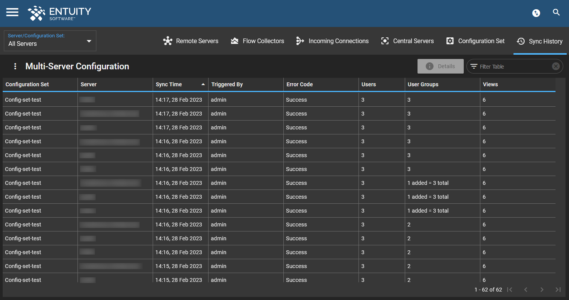Viewport: 569px width, 300px height.
Task: Click the Multi-Server Configuration title
Action: click(77, 66)
